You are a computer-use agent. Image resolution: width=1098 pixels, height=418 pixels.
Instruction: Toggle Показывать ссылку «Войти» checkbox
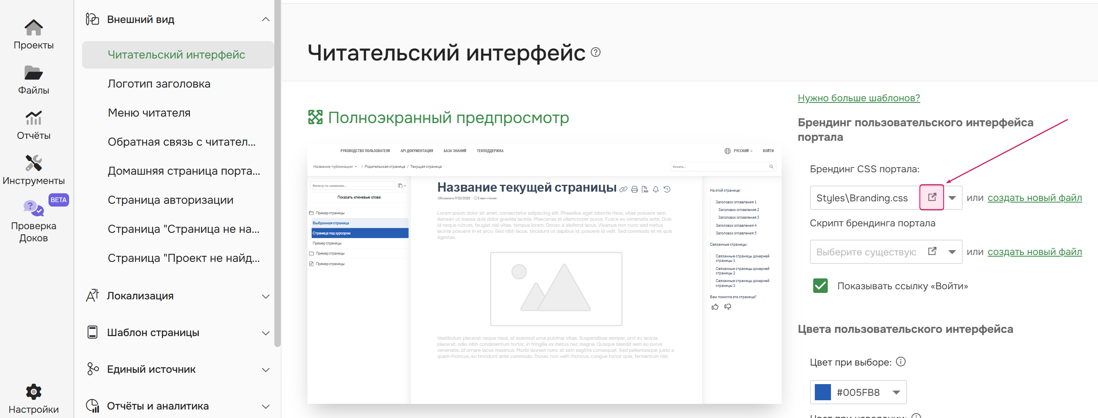[820, 286]
